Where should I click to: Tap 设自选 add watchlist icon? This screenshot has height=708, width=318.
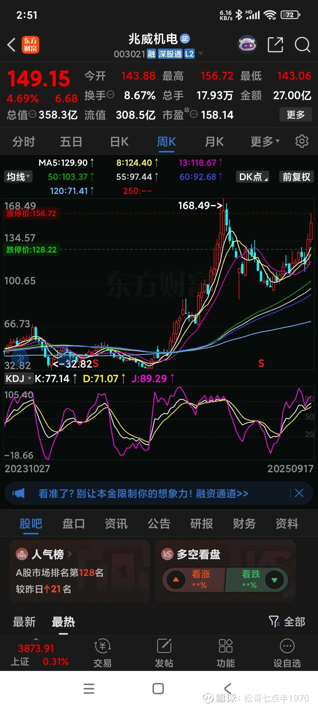287,653
